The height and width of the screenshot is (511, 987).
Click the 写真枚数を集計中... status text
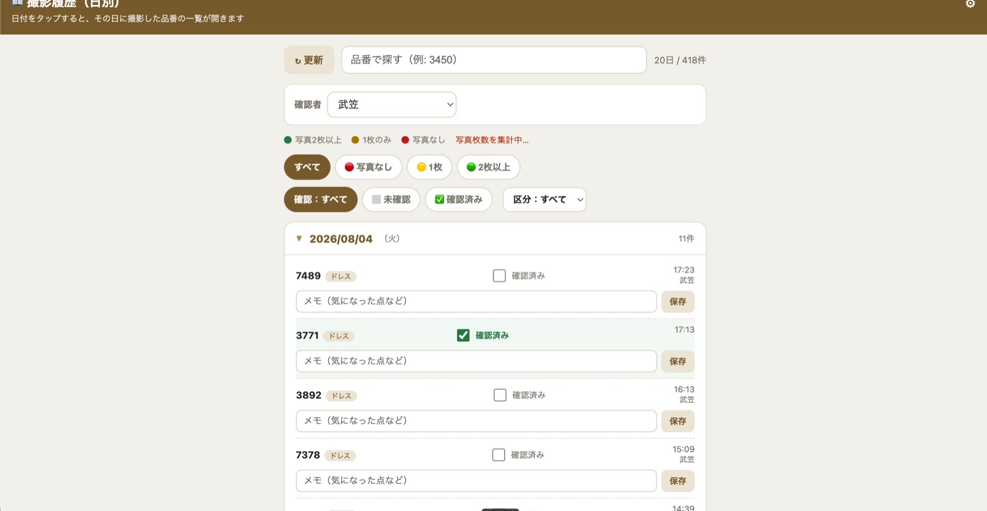tap(492, 140)
